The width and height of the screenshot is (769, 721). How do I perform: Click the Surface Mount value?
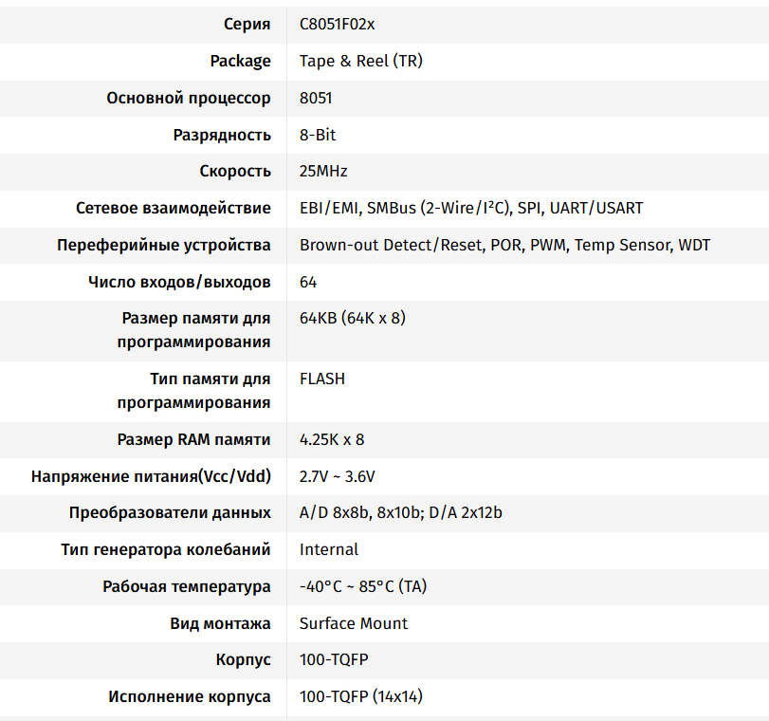[x=353, y=623]
